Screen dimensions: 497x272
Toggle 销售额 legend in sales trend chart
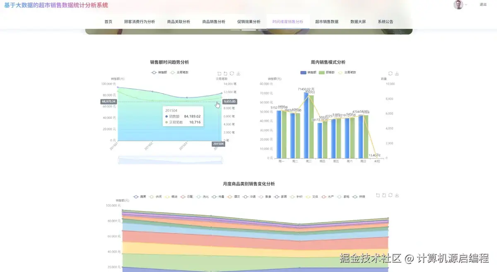[x=159, y=72]
